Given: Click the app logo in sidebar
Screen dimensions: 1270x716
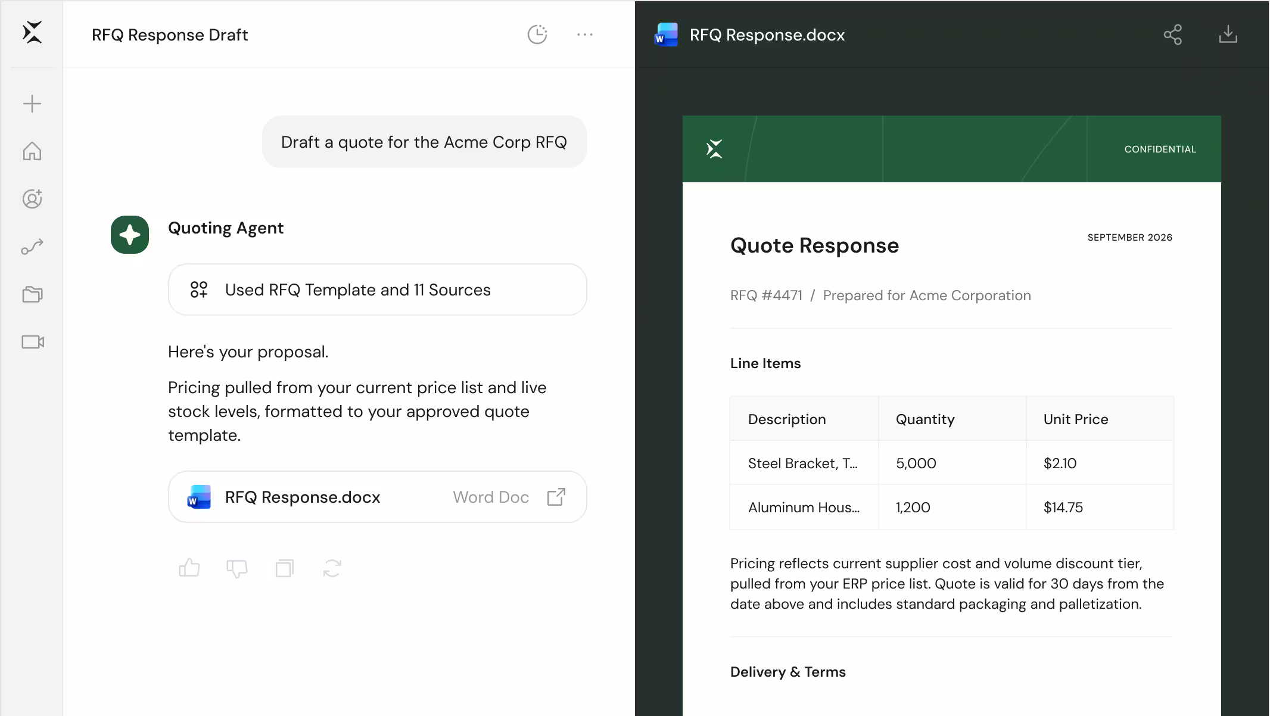Looking at the screenshot, I should point(32,33).
